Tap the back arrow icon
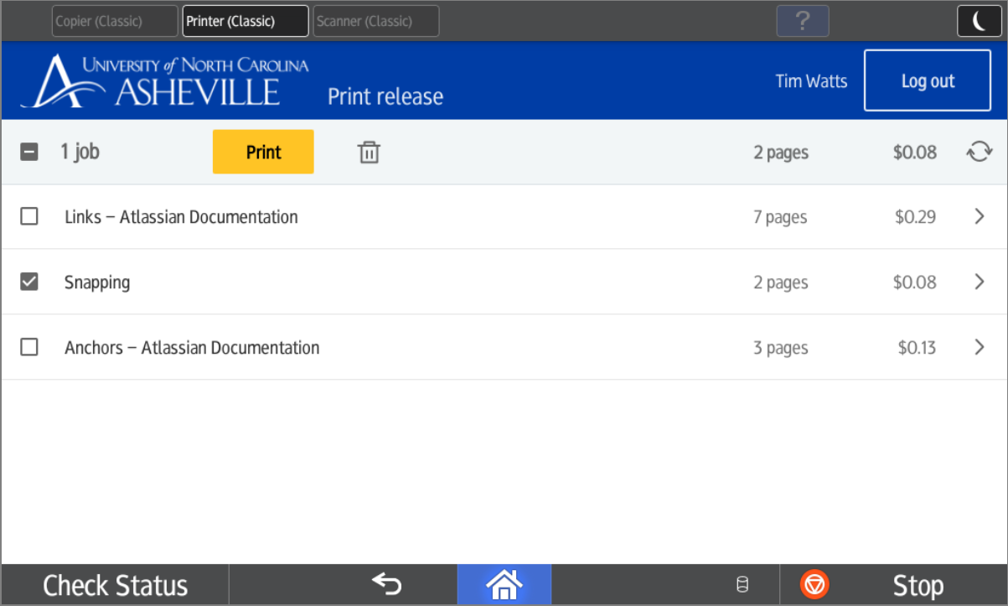This screenshot has height=606, width=1008. pyautogui.click(x=386, y=584)
